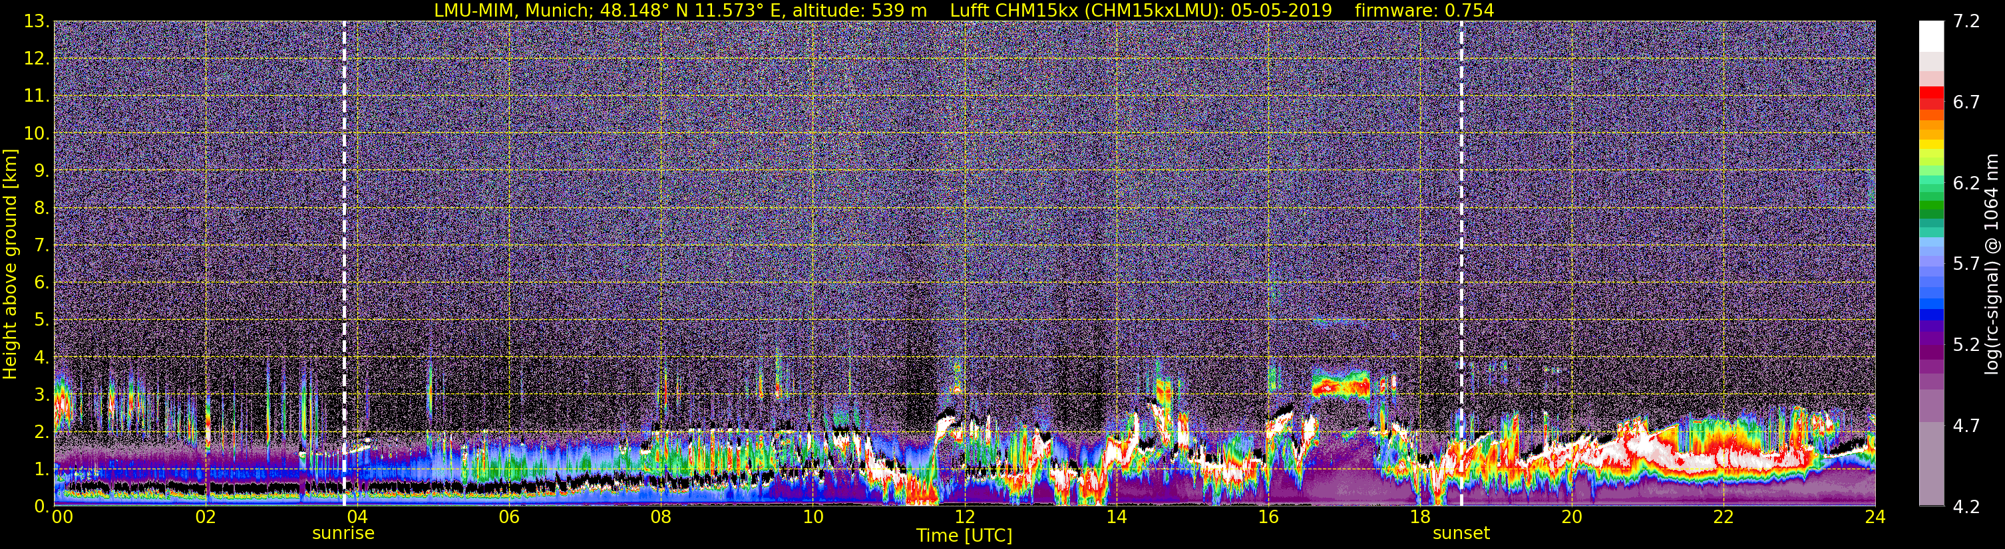2005x549 pixels.
Task: Click the 'Height above ground [km]' axis title
Action: (10, 264)
